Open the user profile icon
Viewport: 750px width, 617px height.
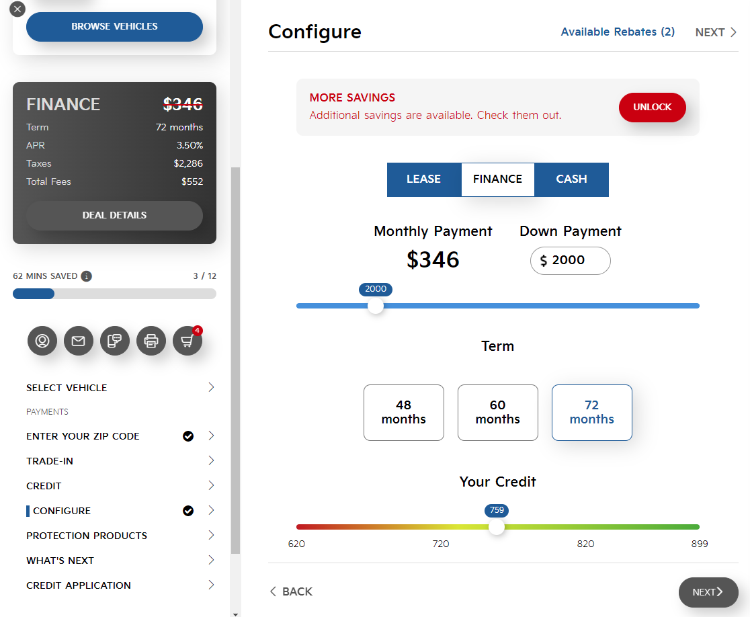pos(42,341)
